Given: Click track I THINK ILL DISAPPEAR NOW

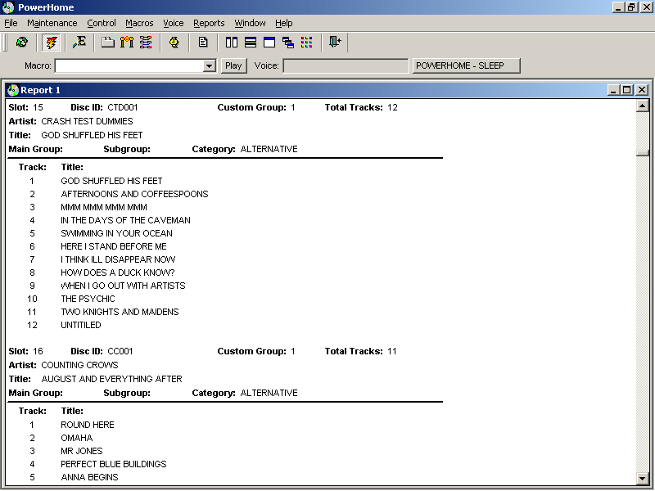Looking at the screenshot, I should [118, 259].
